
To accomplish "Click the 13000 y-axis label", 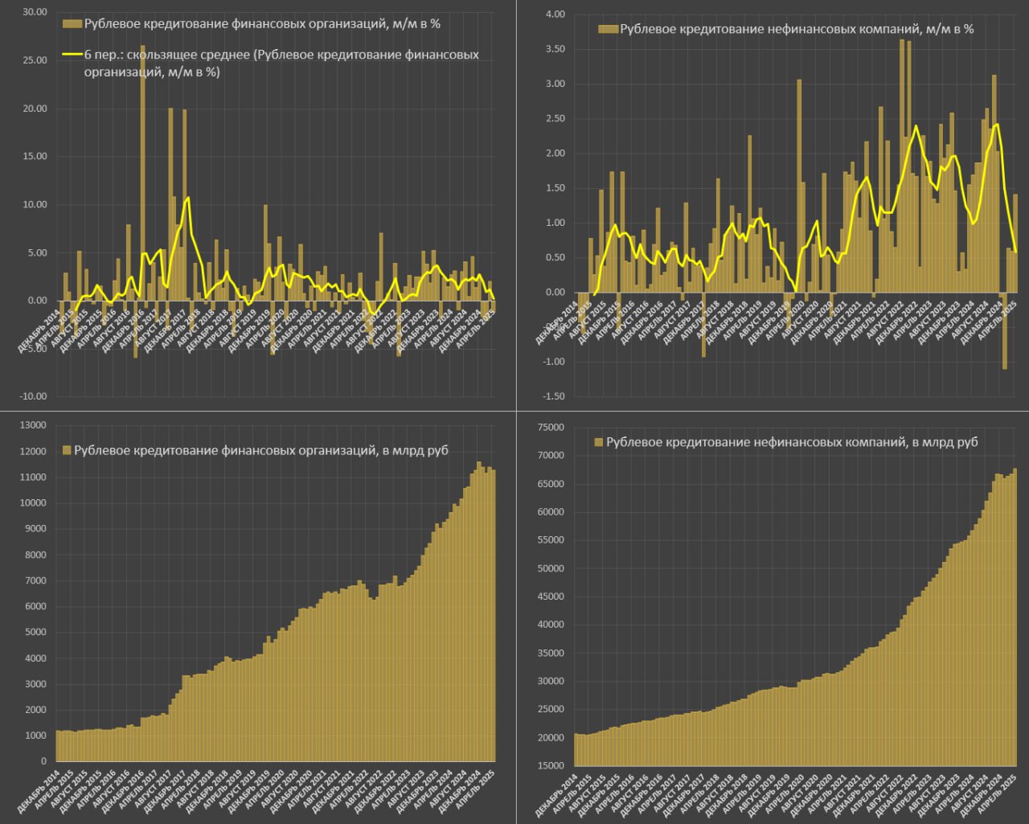I will [x=33, y=425].
